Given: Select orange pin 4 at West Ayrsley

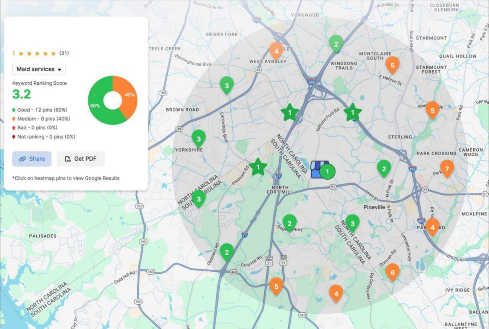Looking at the screenshot, I should click(276, 50).
